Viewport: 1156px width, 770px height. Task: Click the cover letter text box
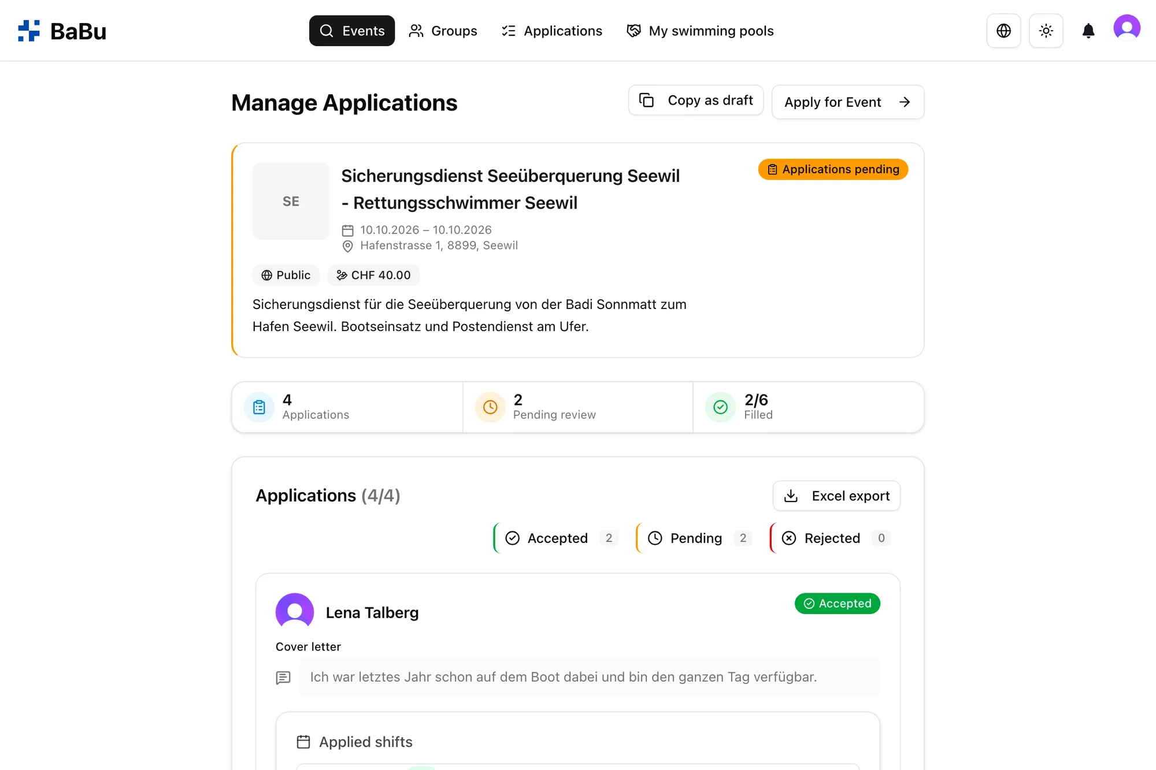coord(589,677)
